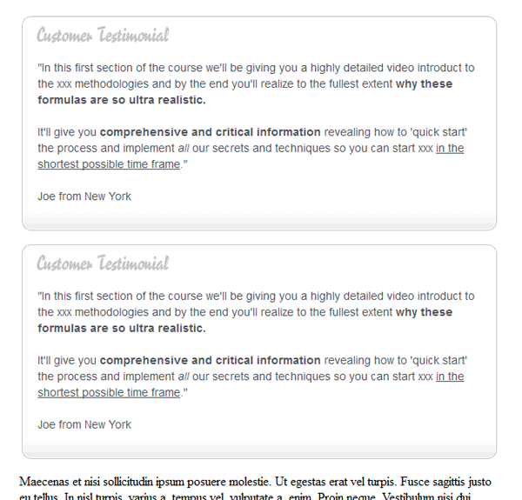
Task: Click underlined 'in the' text in second testimonial
Action: tap(450, 377)
